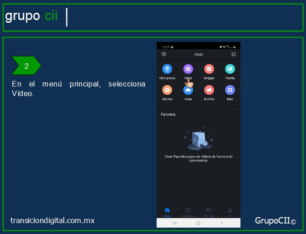The height and width of the screenshot is (234, 306).
Task: Open the Alarma icon
Action: (x=167, y=90)
